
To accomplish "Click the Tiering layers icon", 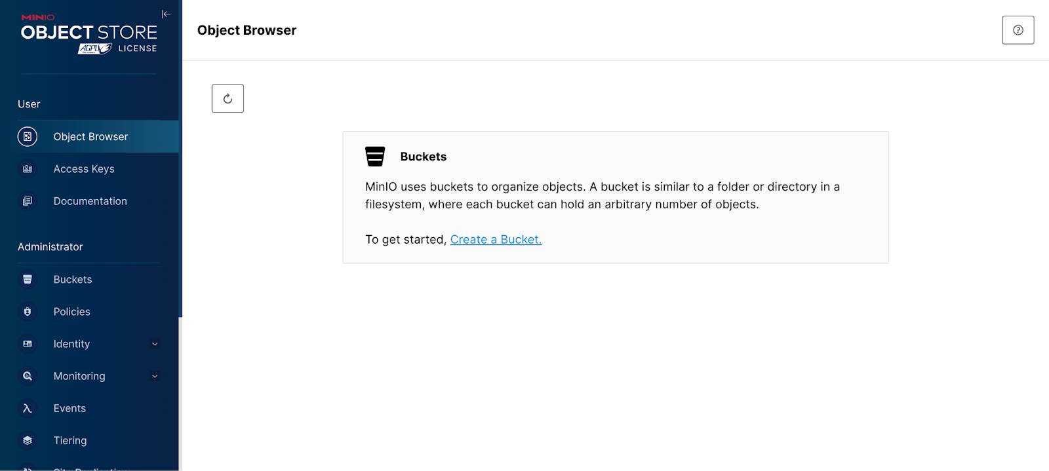I will 28,441.
